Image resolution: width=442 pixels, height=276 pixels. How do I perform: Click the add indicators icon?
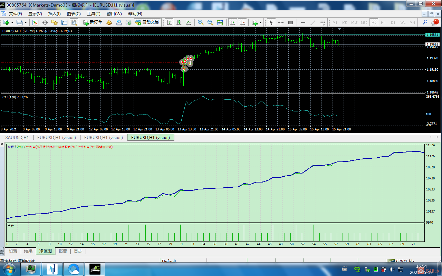pos(255,22)
